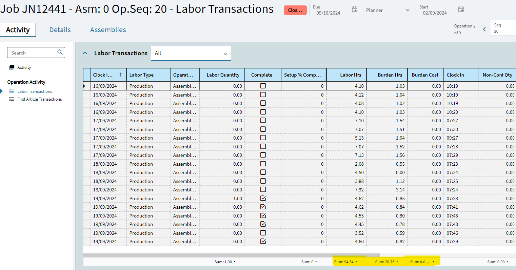
Task: Click the Due date field 09/10/2024
Action: 328,13
